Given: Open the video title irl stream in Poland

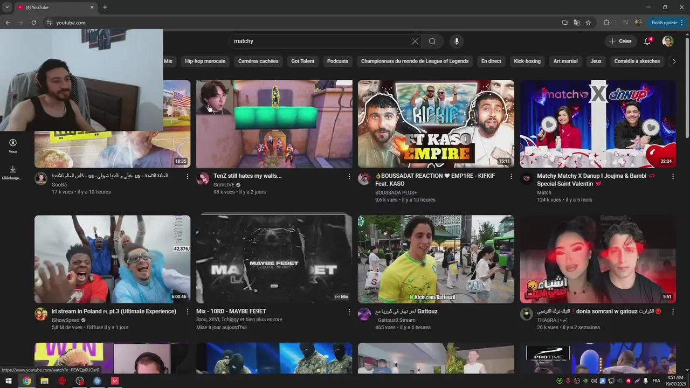Looking at the screenshot, I should point(114,311).
